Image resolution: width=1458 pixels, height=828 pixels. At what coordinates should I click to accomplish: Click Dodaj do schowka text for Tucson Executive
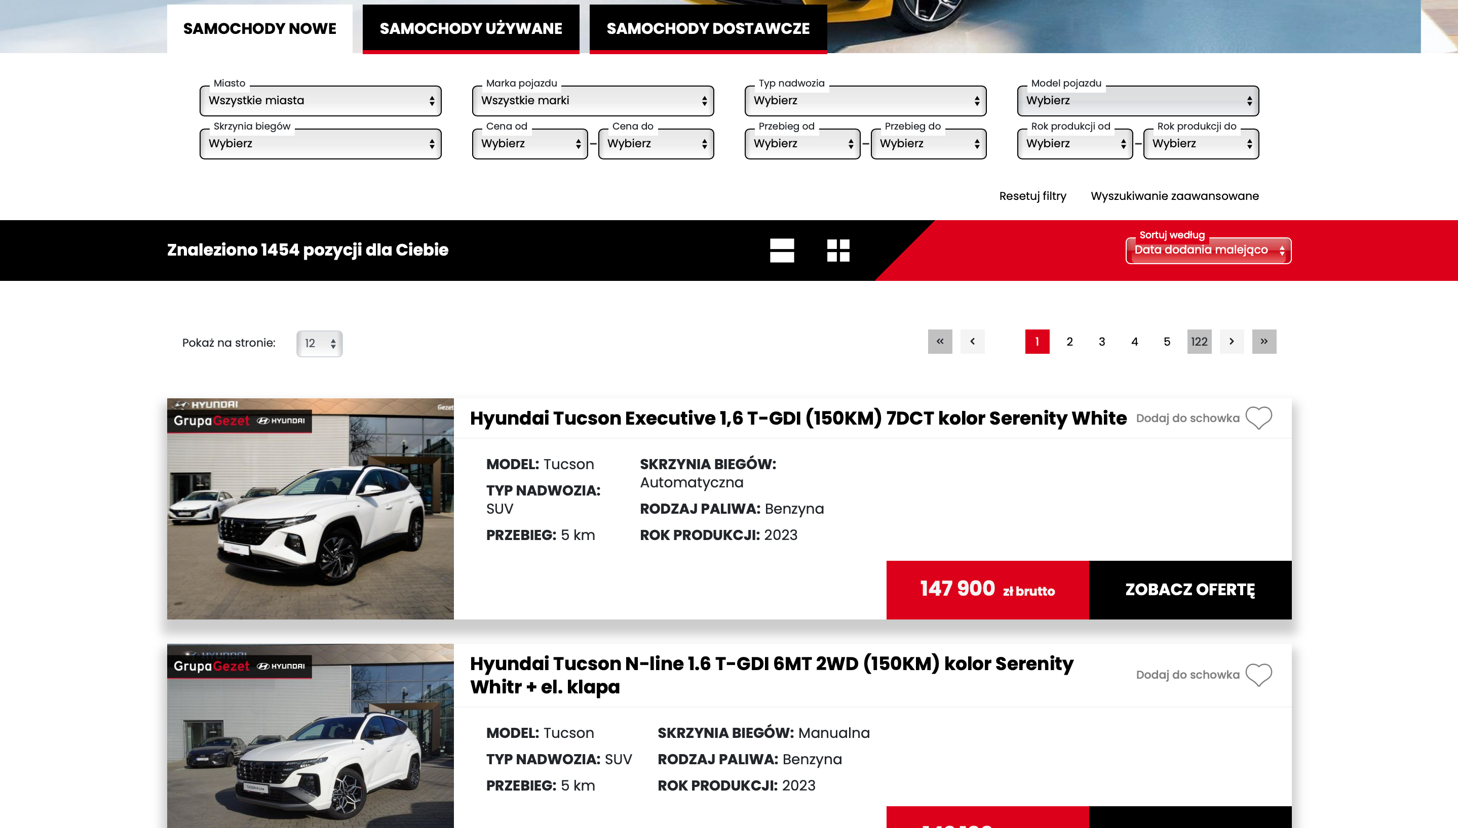1187,418
